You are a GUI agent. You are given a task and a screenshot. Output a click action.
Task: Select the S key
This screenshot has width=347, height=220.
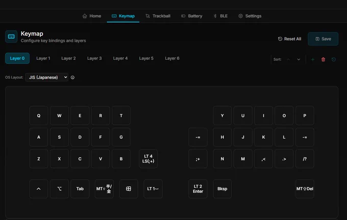59,137
